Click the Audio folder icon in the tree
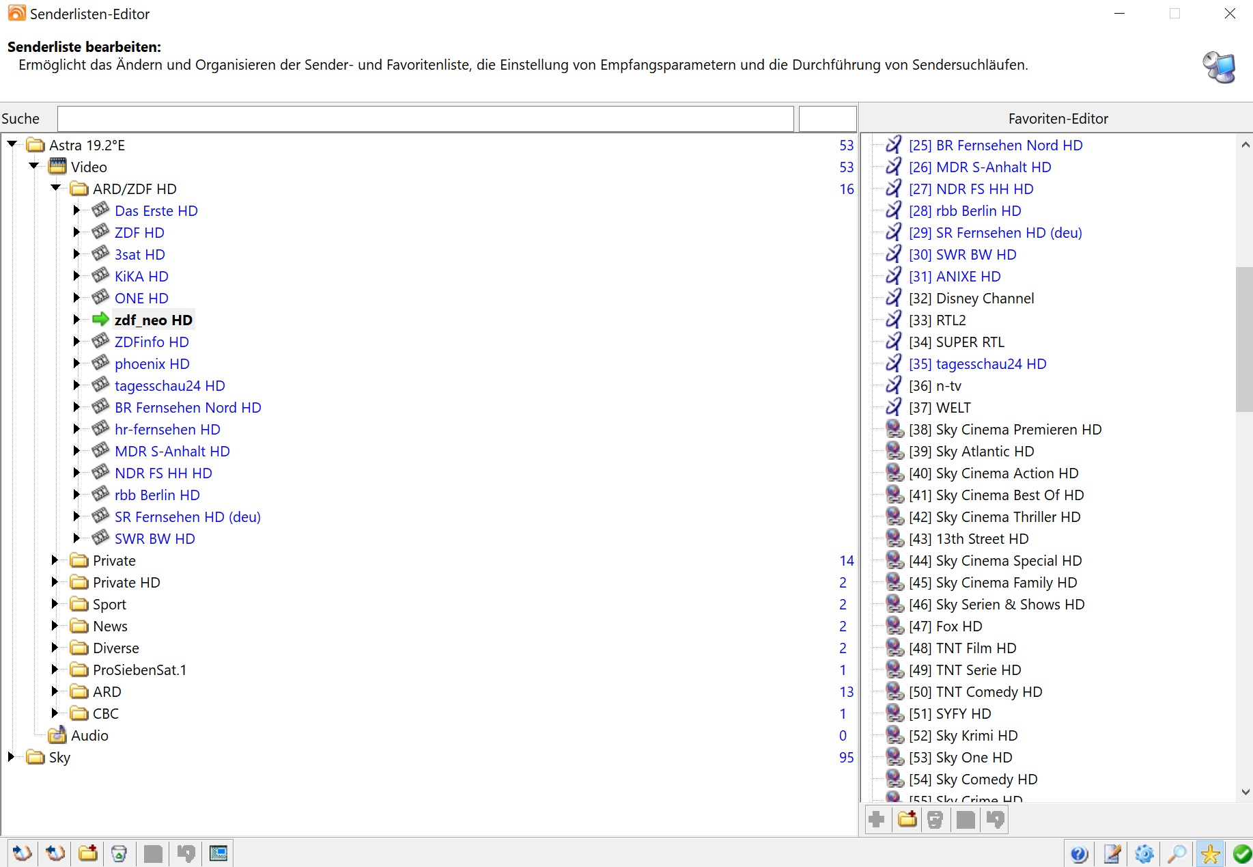Viewport: 1253px width, 867px height. tap(57, 735)
